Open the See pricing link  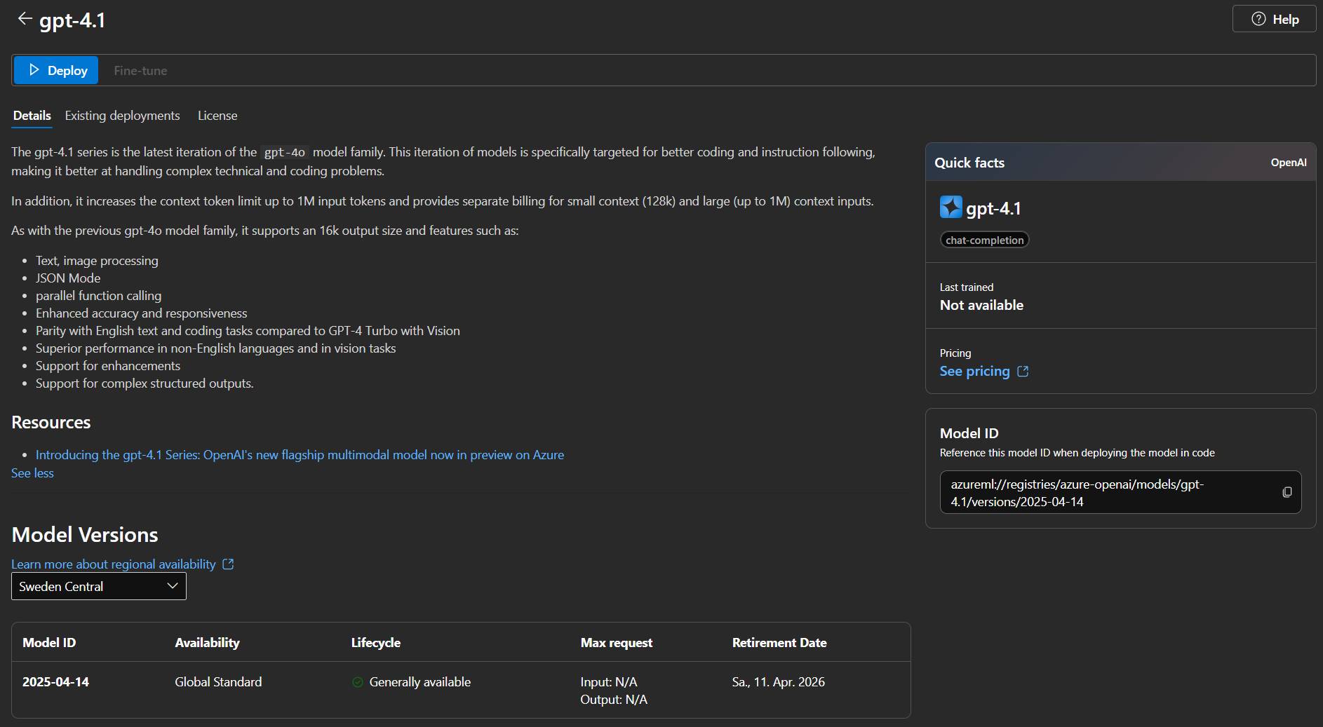(974, 372)
